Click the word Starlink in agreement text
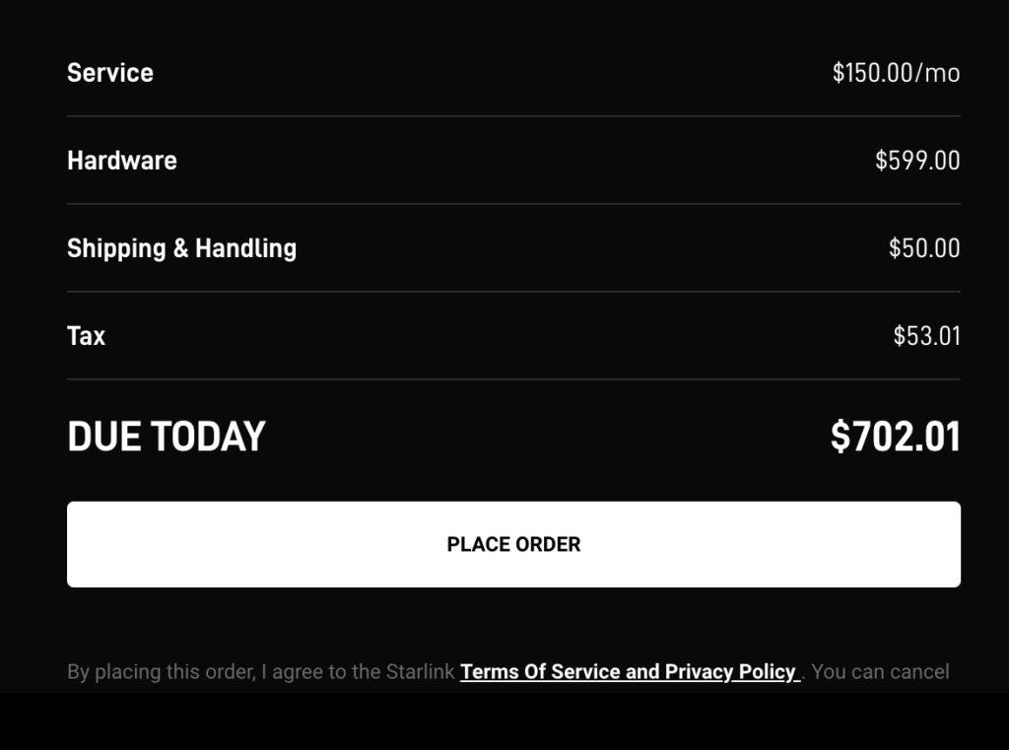The height and width of the screenshot is (750, 1009). coord(420,672)
